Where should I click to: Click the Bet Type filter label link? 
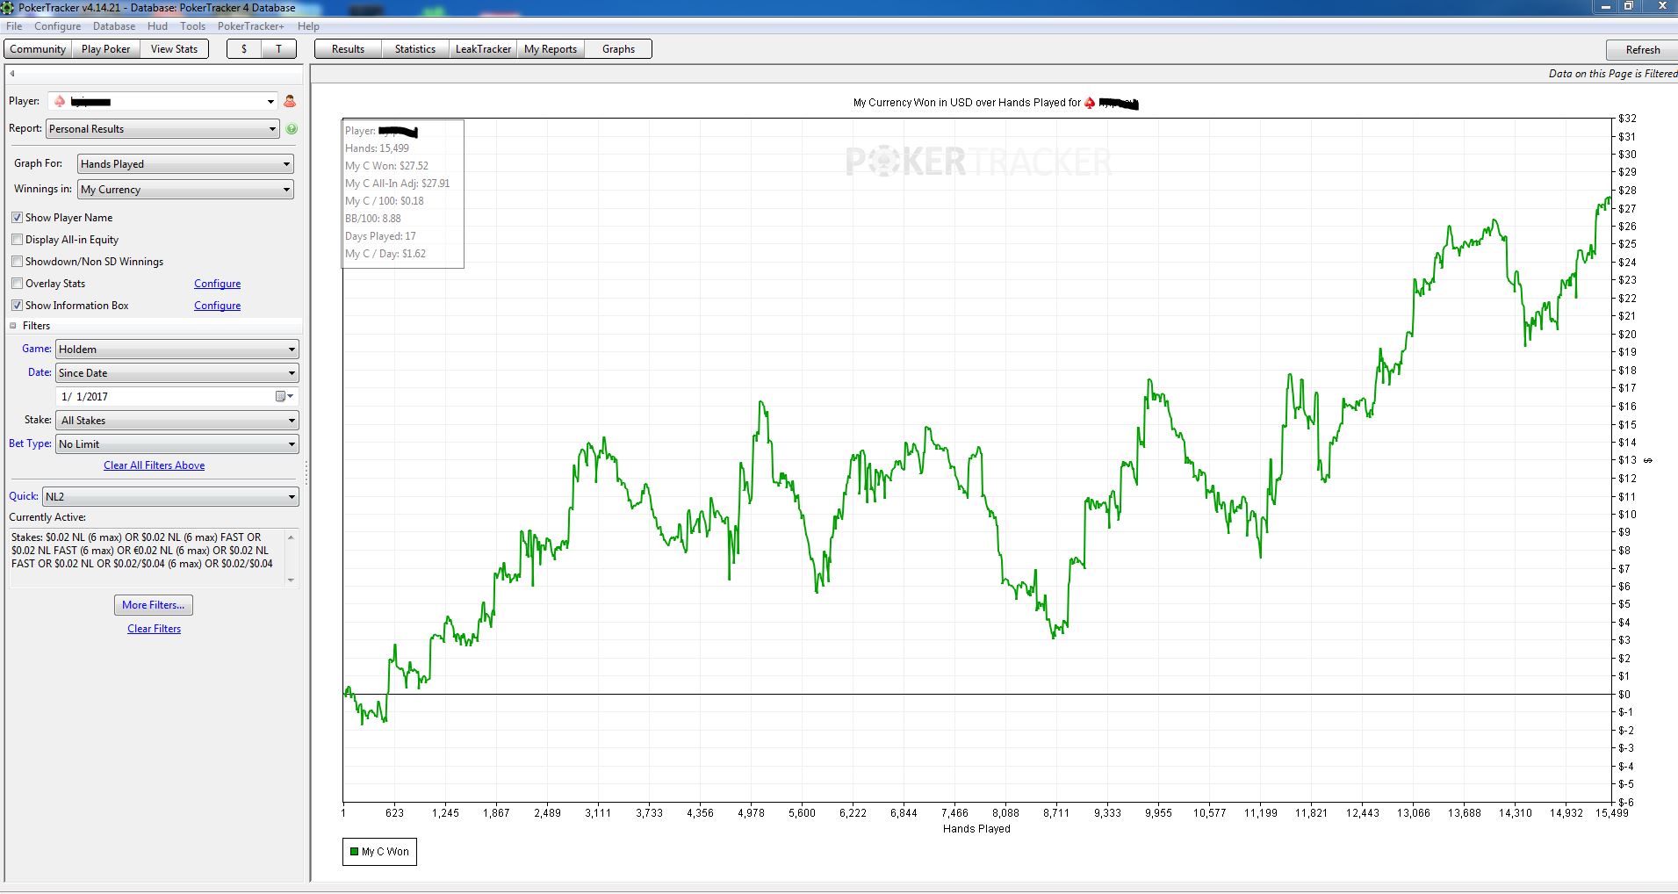pyautogui.click(x=30, y=443)
